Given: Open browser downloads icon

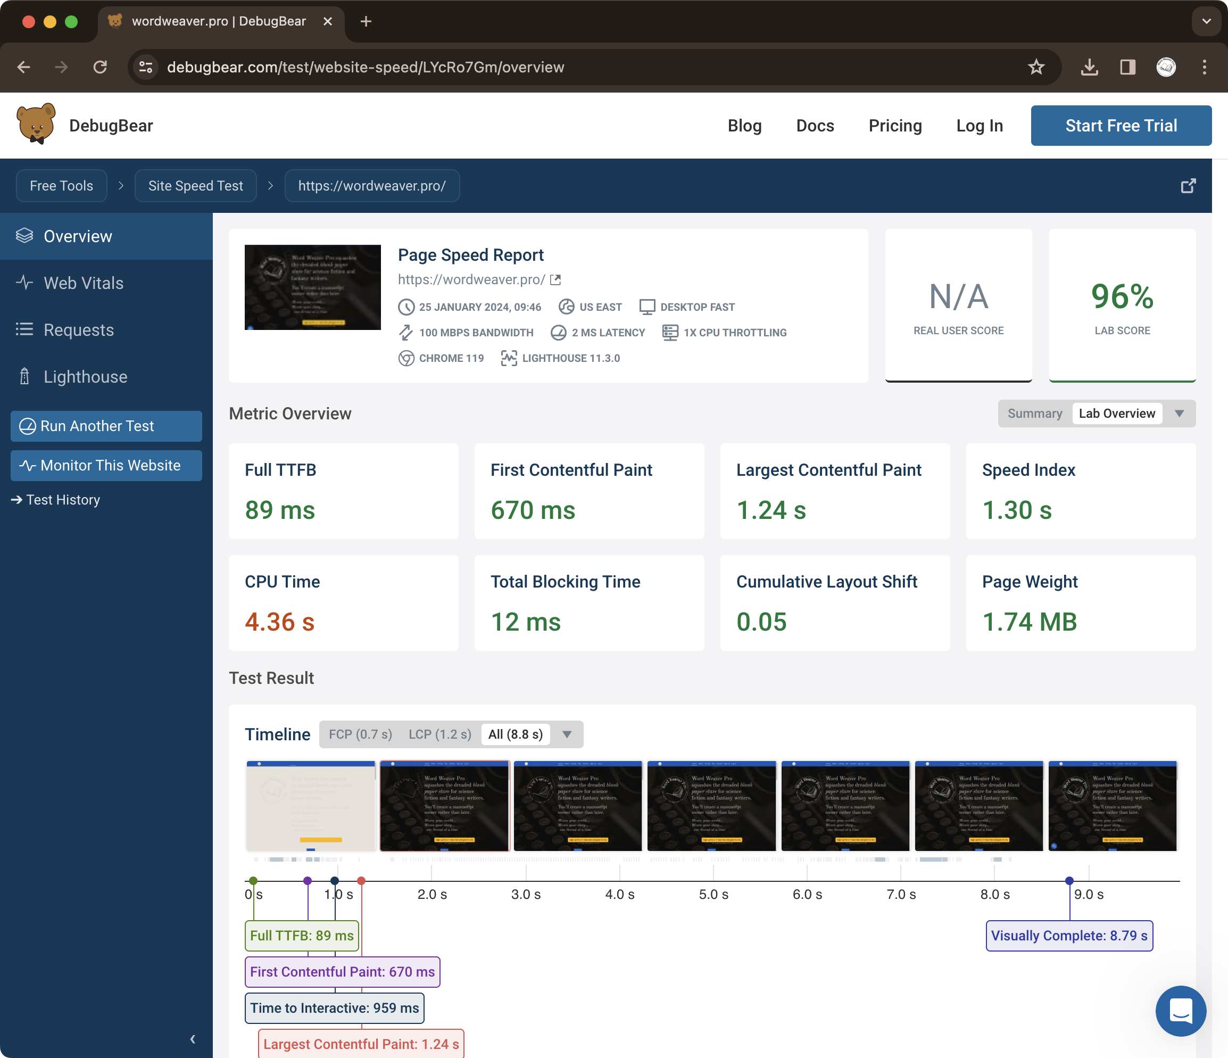Looking at the screenshot, I should click(x=1089, y=67).
